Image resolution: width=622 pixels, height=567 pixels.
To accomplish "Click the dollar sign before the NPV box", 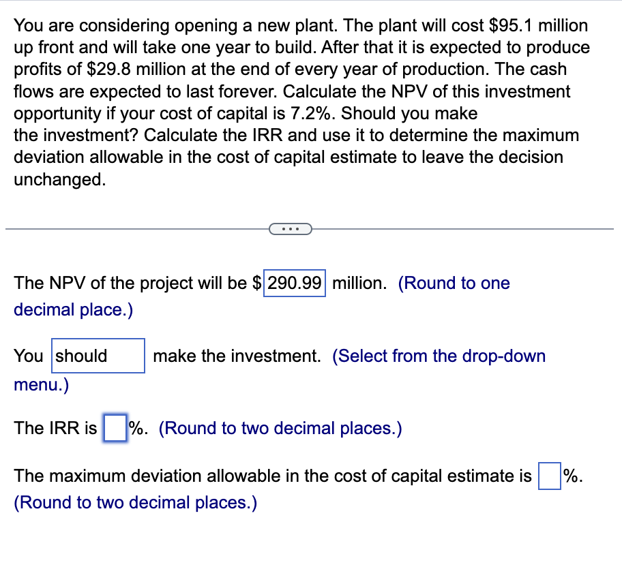I will click(x=256, y=283).
